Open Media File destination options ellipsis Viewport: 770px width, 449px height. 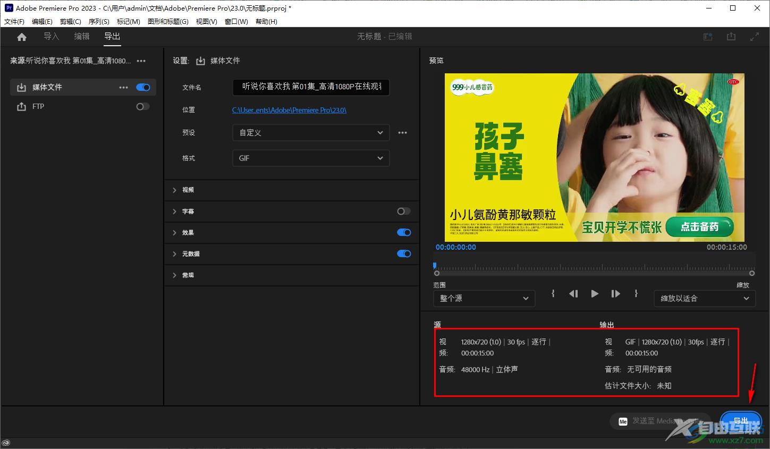tap(124, 87)
